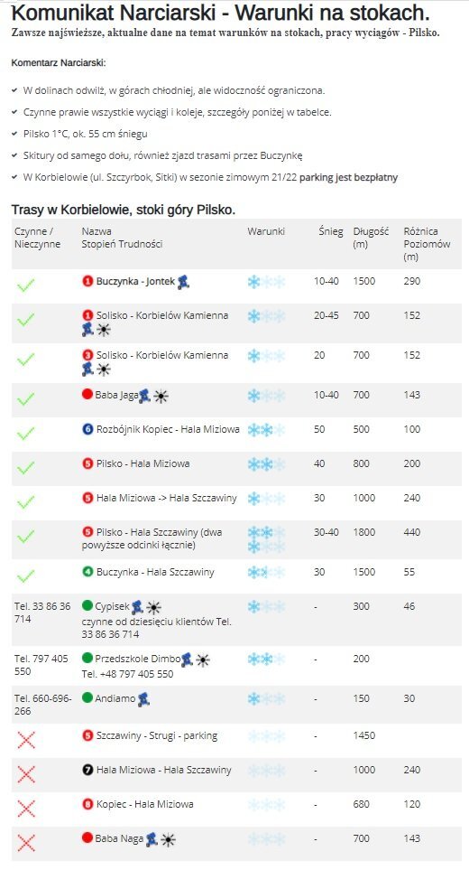469x870 pixels.
Task: Click the red closed cross for Baba Naga
Action: point(26,842)
